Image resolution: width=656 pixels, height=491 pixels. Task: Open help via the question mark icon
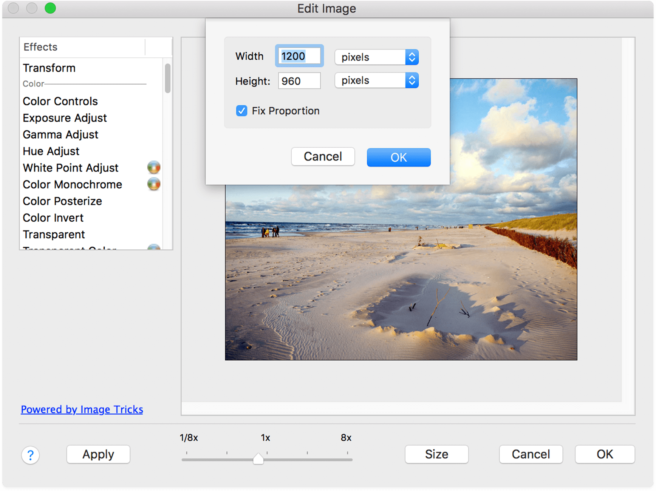pos(30,455)
